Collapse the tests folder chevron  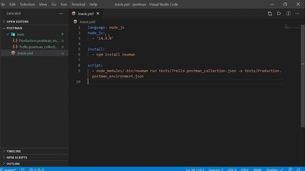8,34
